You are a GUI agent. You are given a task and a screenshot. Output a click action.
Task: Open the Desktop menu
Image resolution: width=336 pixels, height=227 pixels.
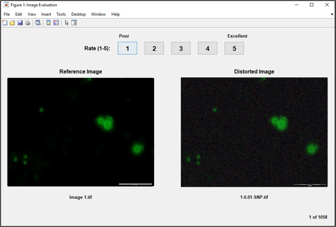tap(78, 14)
